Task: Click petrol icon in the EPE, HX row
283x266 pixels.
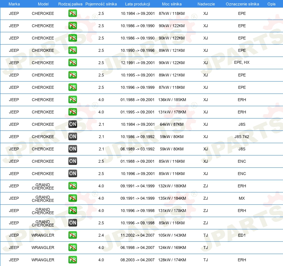Action: coord(72,63)
